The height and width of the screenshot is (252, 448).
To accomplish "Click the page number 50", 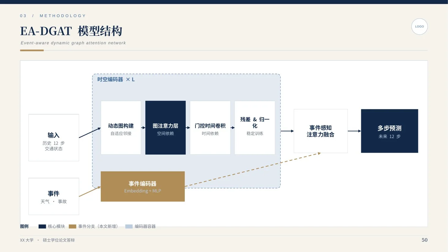I will [424, 240].
